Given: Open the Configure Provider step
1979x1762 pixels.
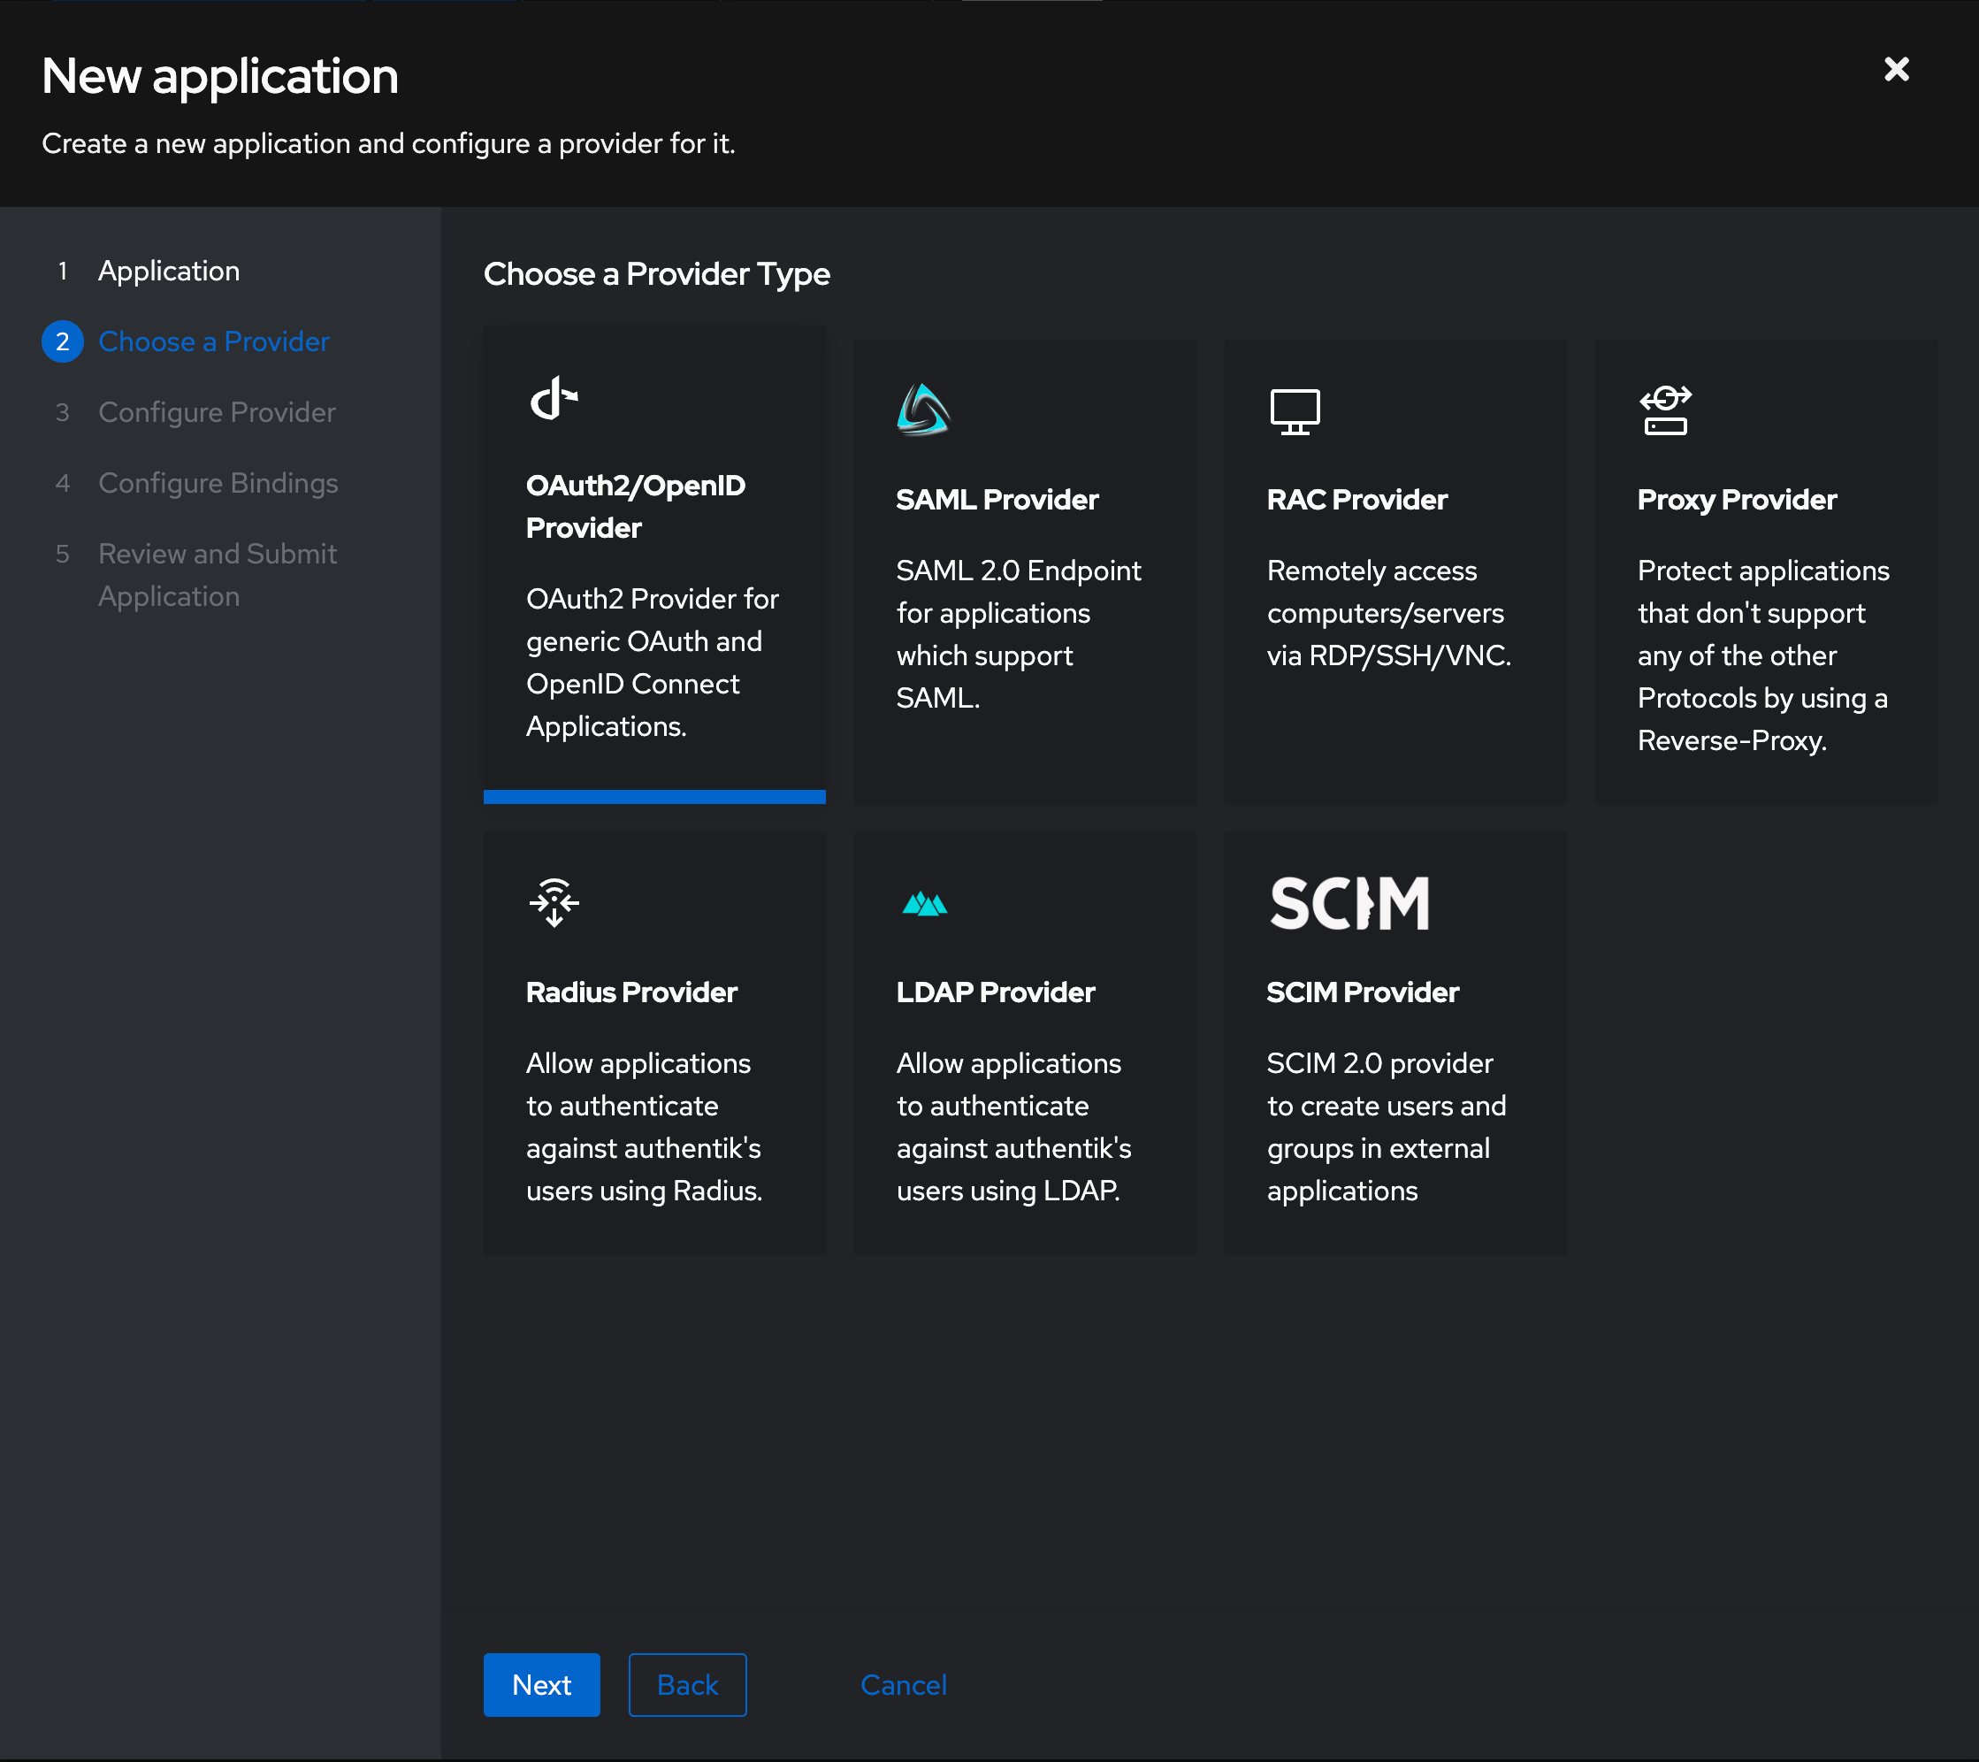Looking at the screenshot, I should [x=217, y=411].
